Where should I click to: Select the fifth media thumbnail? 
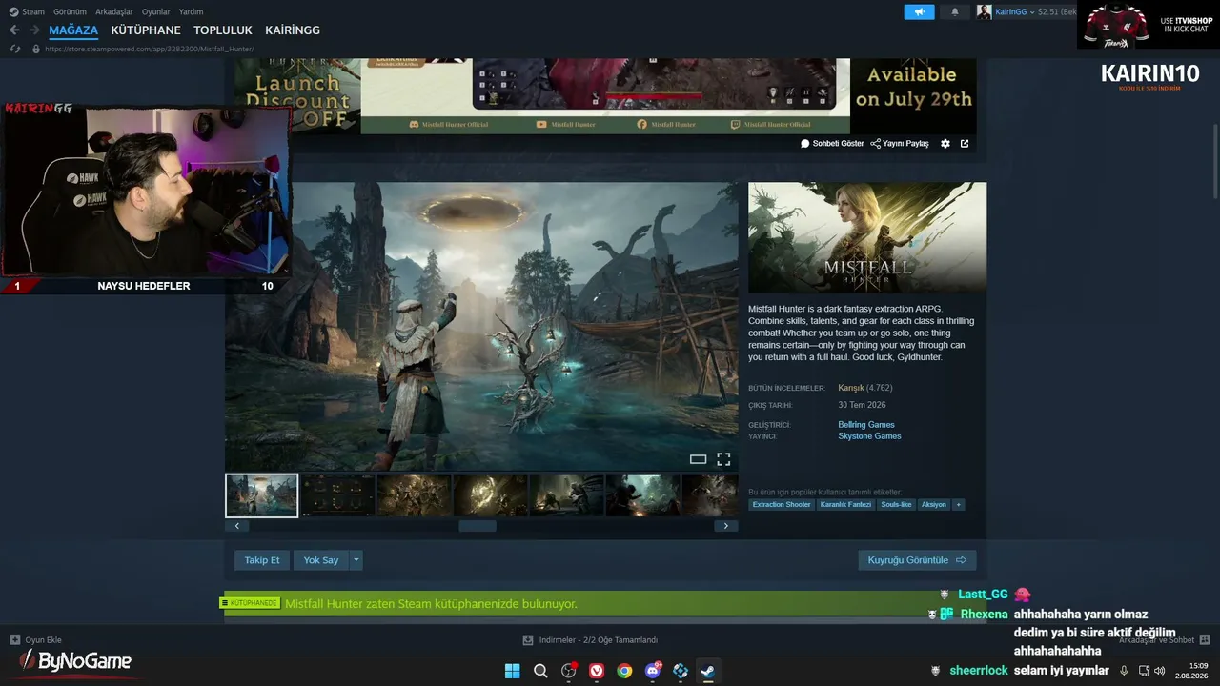tap(567, 495)
